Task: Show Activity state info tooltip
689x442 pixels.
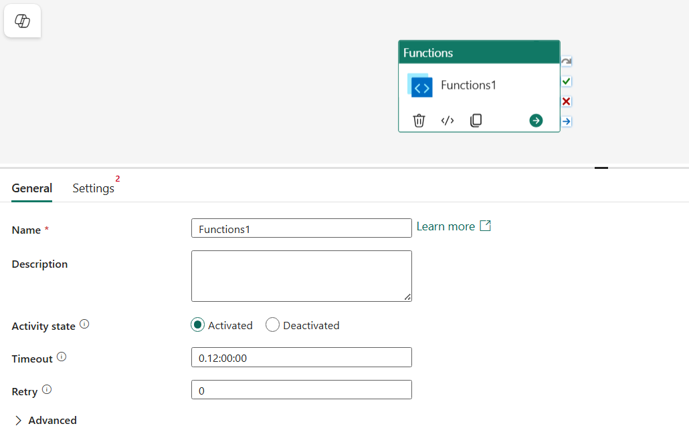Action: (84, 324)
